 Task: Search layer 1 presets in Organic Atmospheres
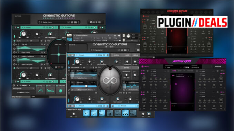(44, 28)
